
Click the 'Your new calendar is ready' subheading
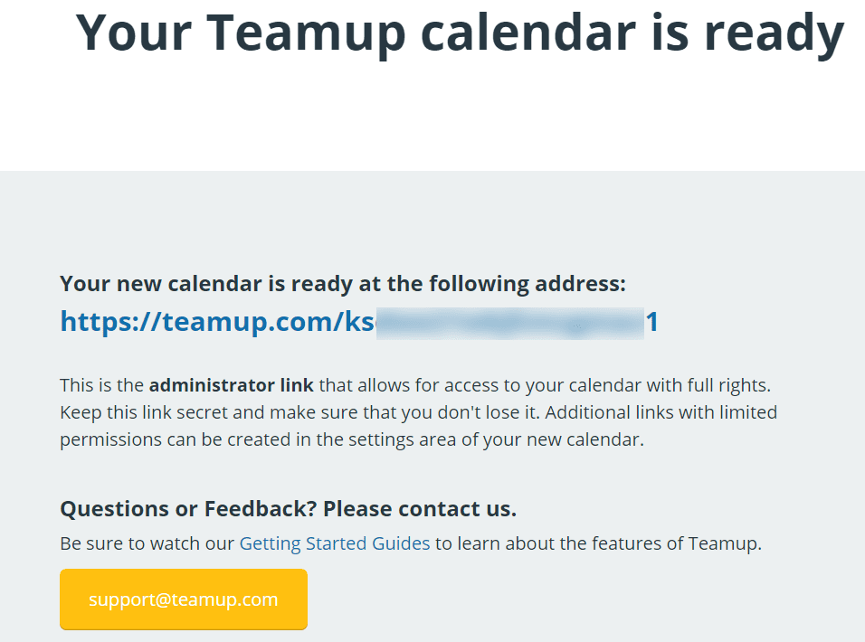pos(343,284)
